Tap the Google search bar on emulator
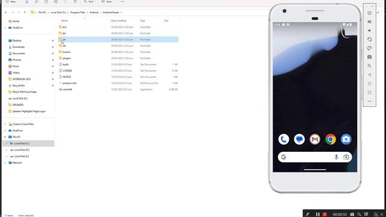The image size is (386, 217). point(315,157)
